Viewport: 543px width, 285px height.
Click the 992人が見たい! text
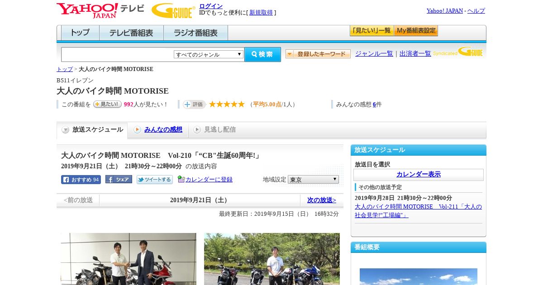tap(146, 104)
